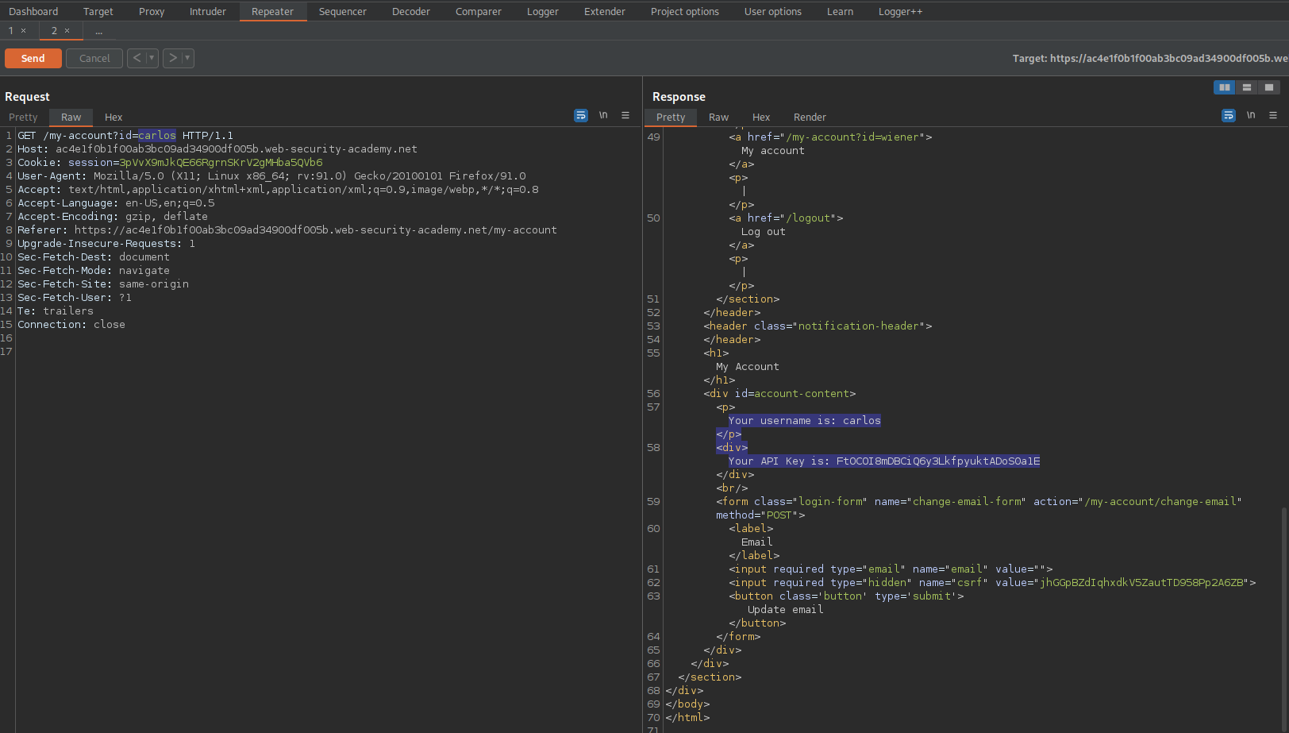Select the Repeater tab
Viewport: 1289px width, 733px height.
tap(272, 11)
